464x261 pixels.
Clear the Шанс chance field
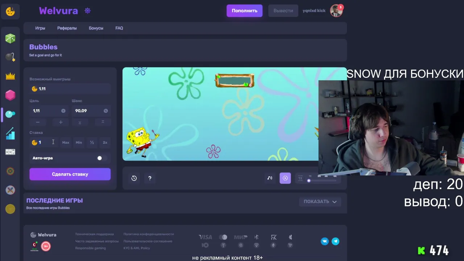click(x=106, y=111)
